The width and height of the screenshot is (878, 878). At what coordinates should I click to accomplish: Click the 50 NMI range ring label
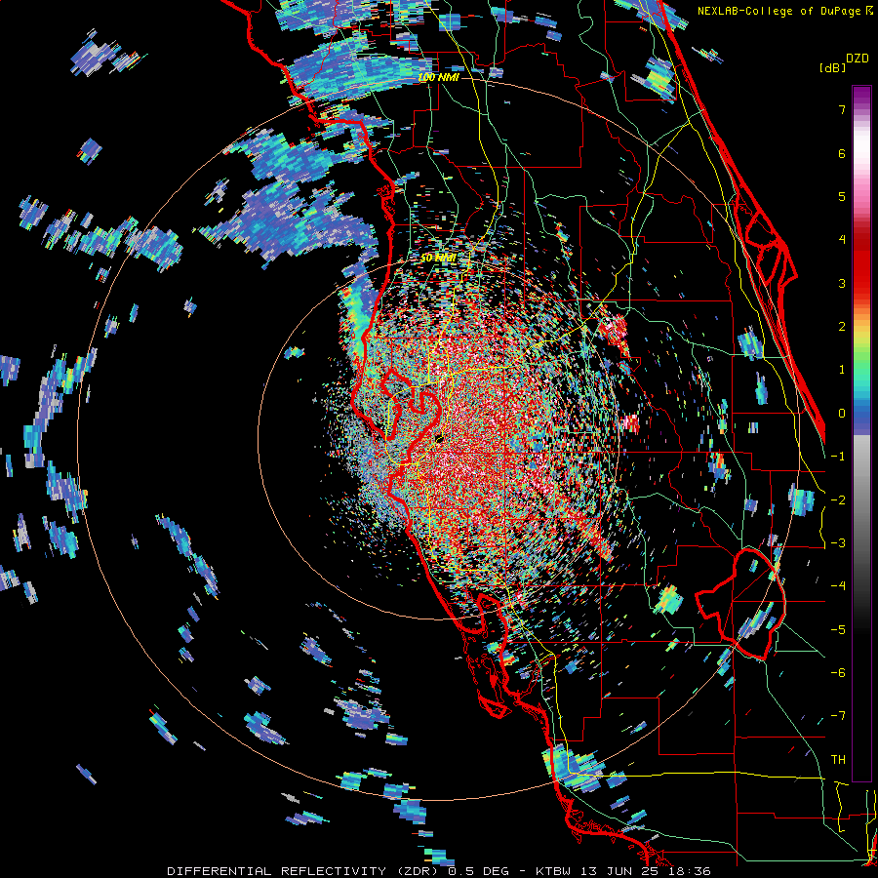pos(438,259)
